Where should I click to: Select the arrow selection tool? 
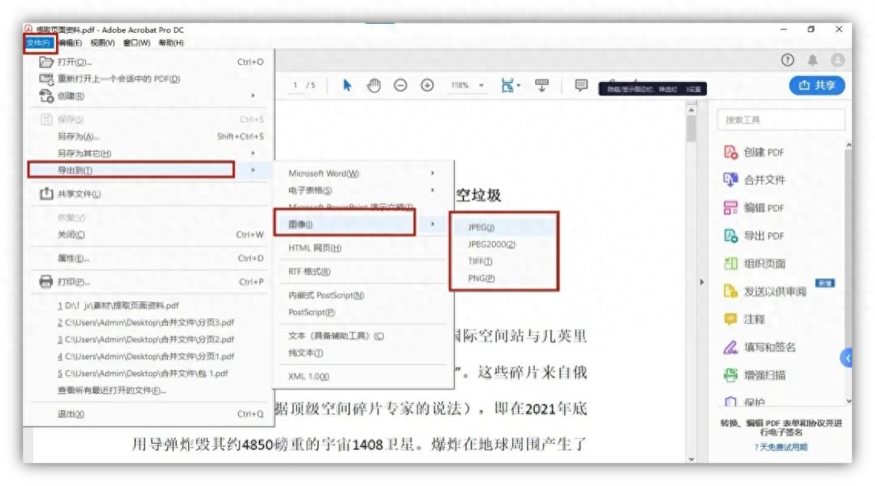pos(347,85)
